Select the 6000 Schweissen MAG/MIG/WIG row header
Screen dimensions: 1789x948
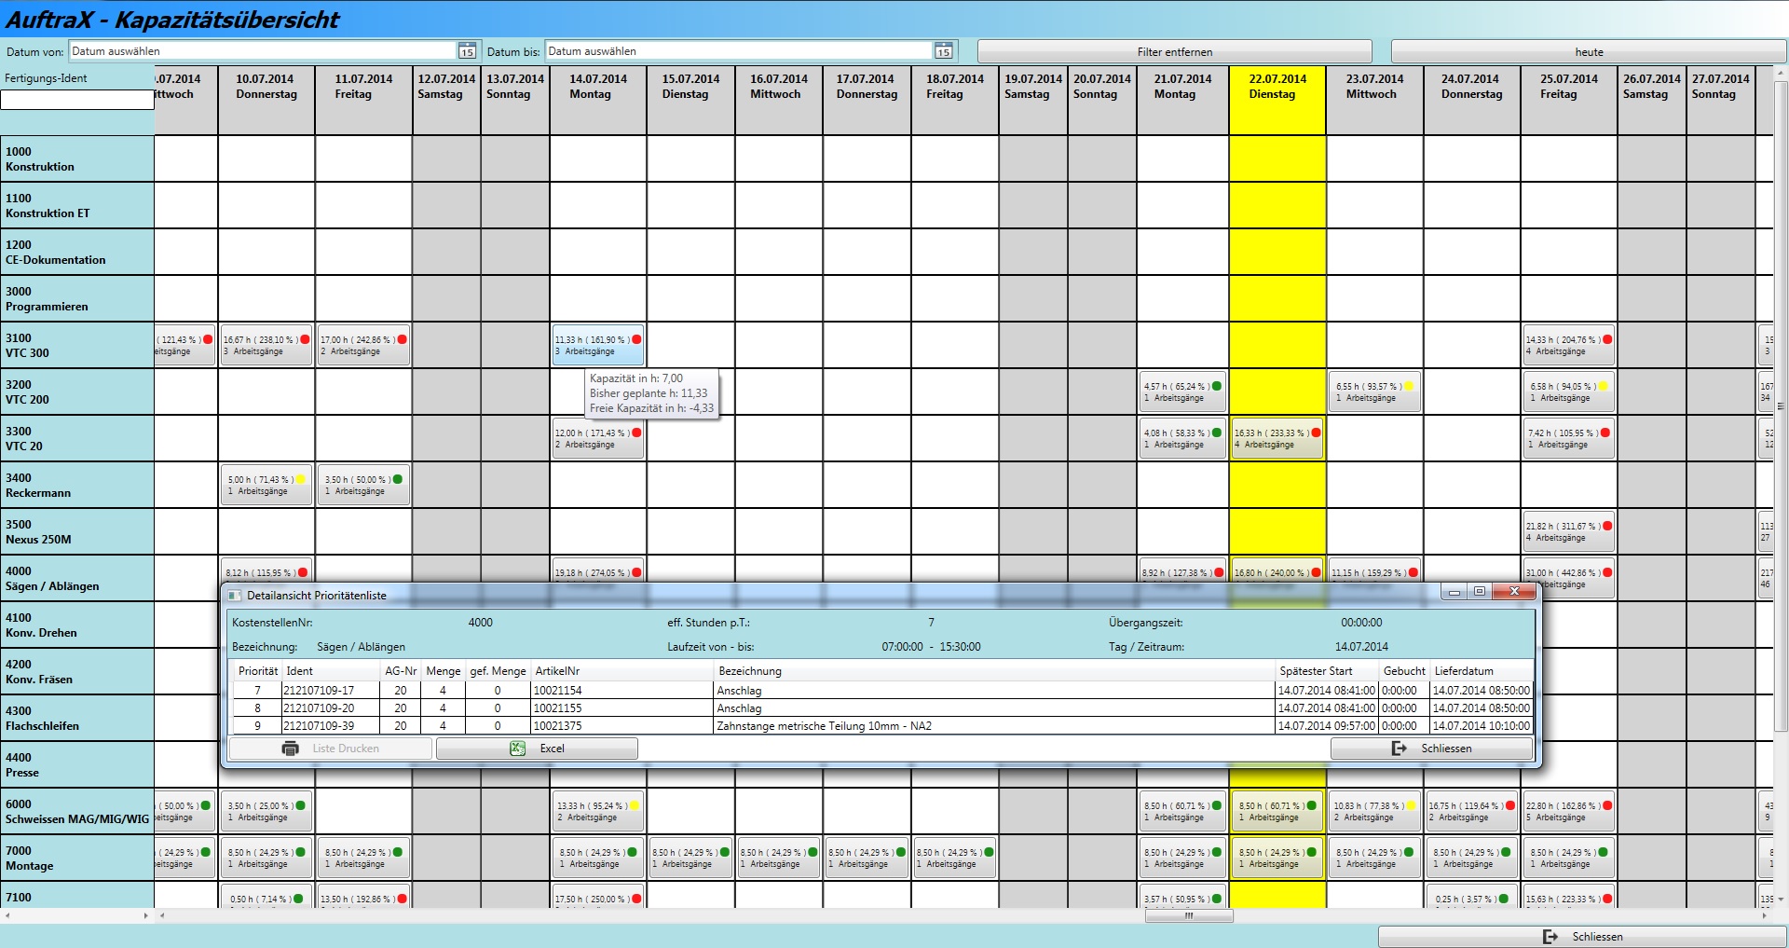pos(76,811)
